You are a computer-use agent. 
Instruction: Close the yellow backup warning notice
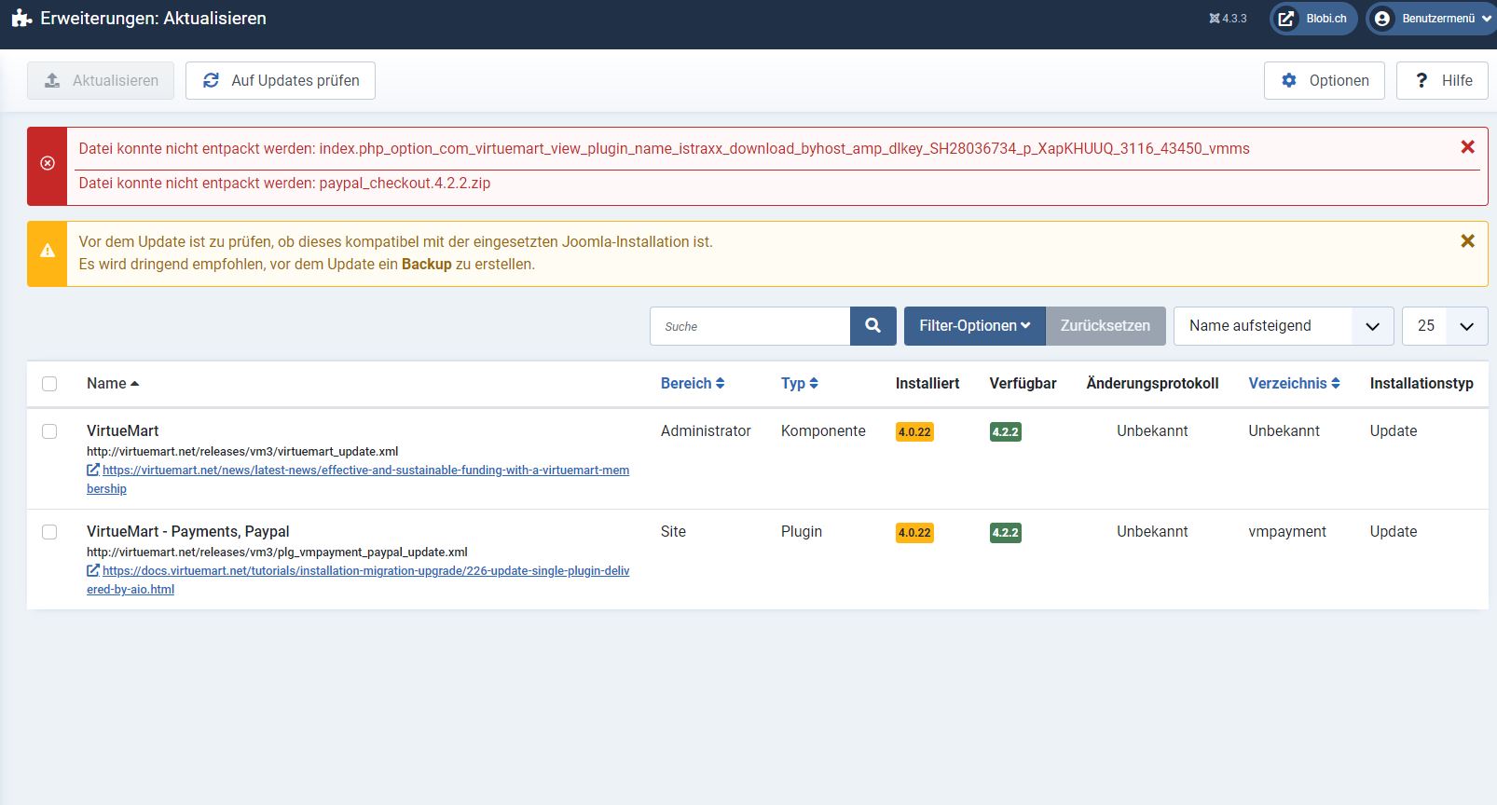pyautogui.click(x=1467, y=241)
